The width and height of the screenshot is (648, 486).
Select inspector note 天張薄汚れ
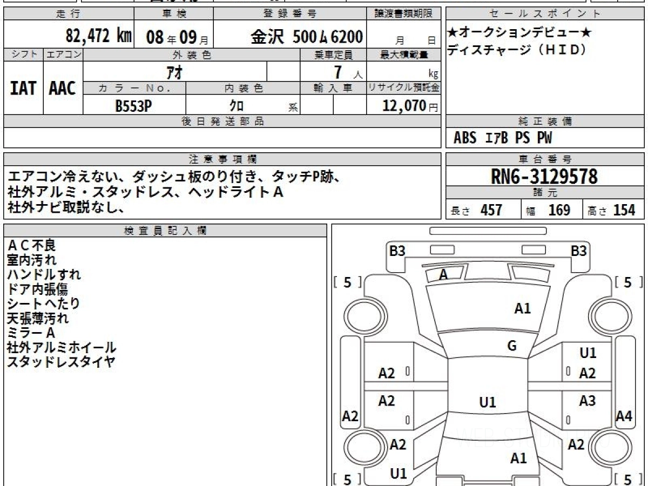point(38,318)
